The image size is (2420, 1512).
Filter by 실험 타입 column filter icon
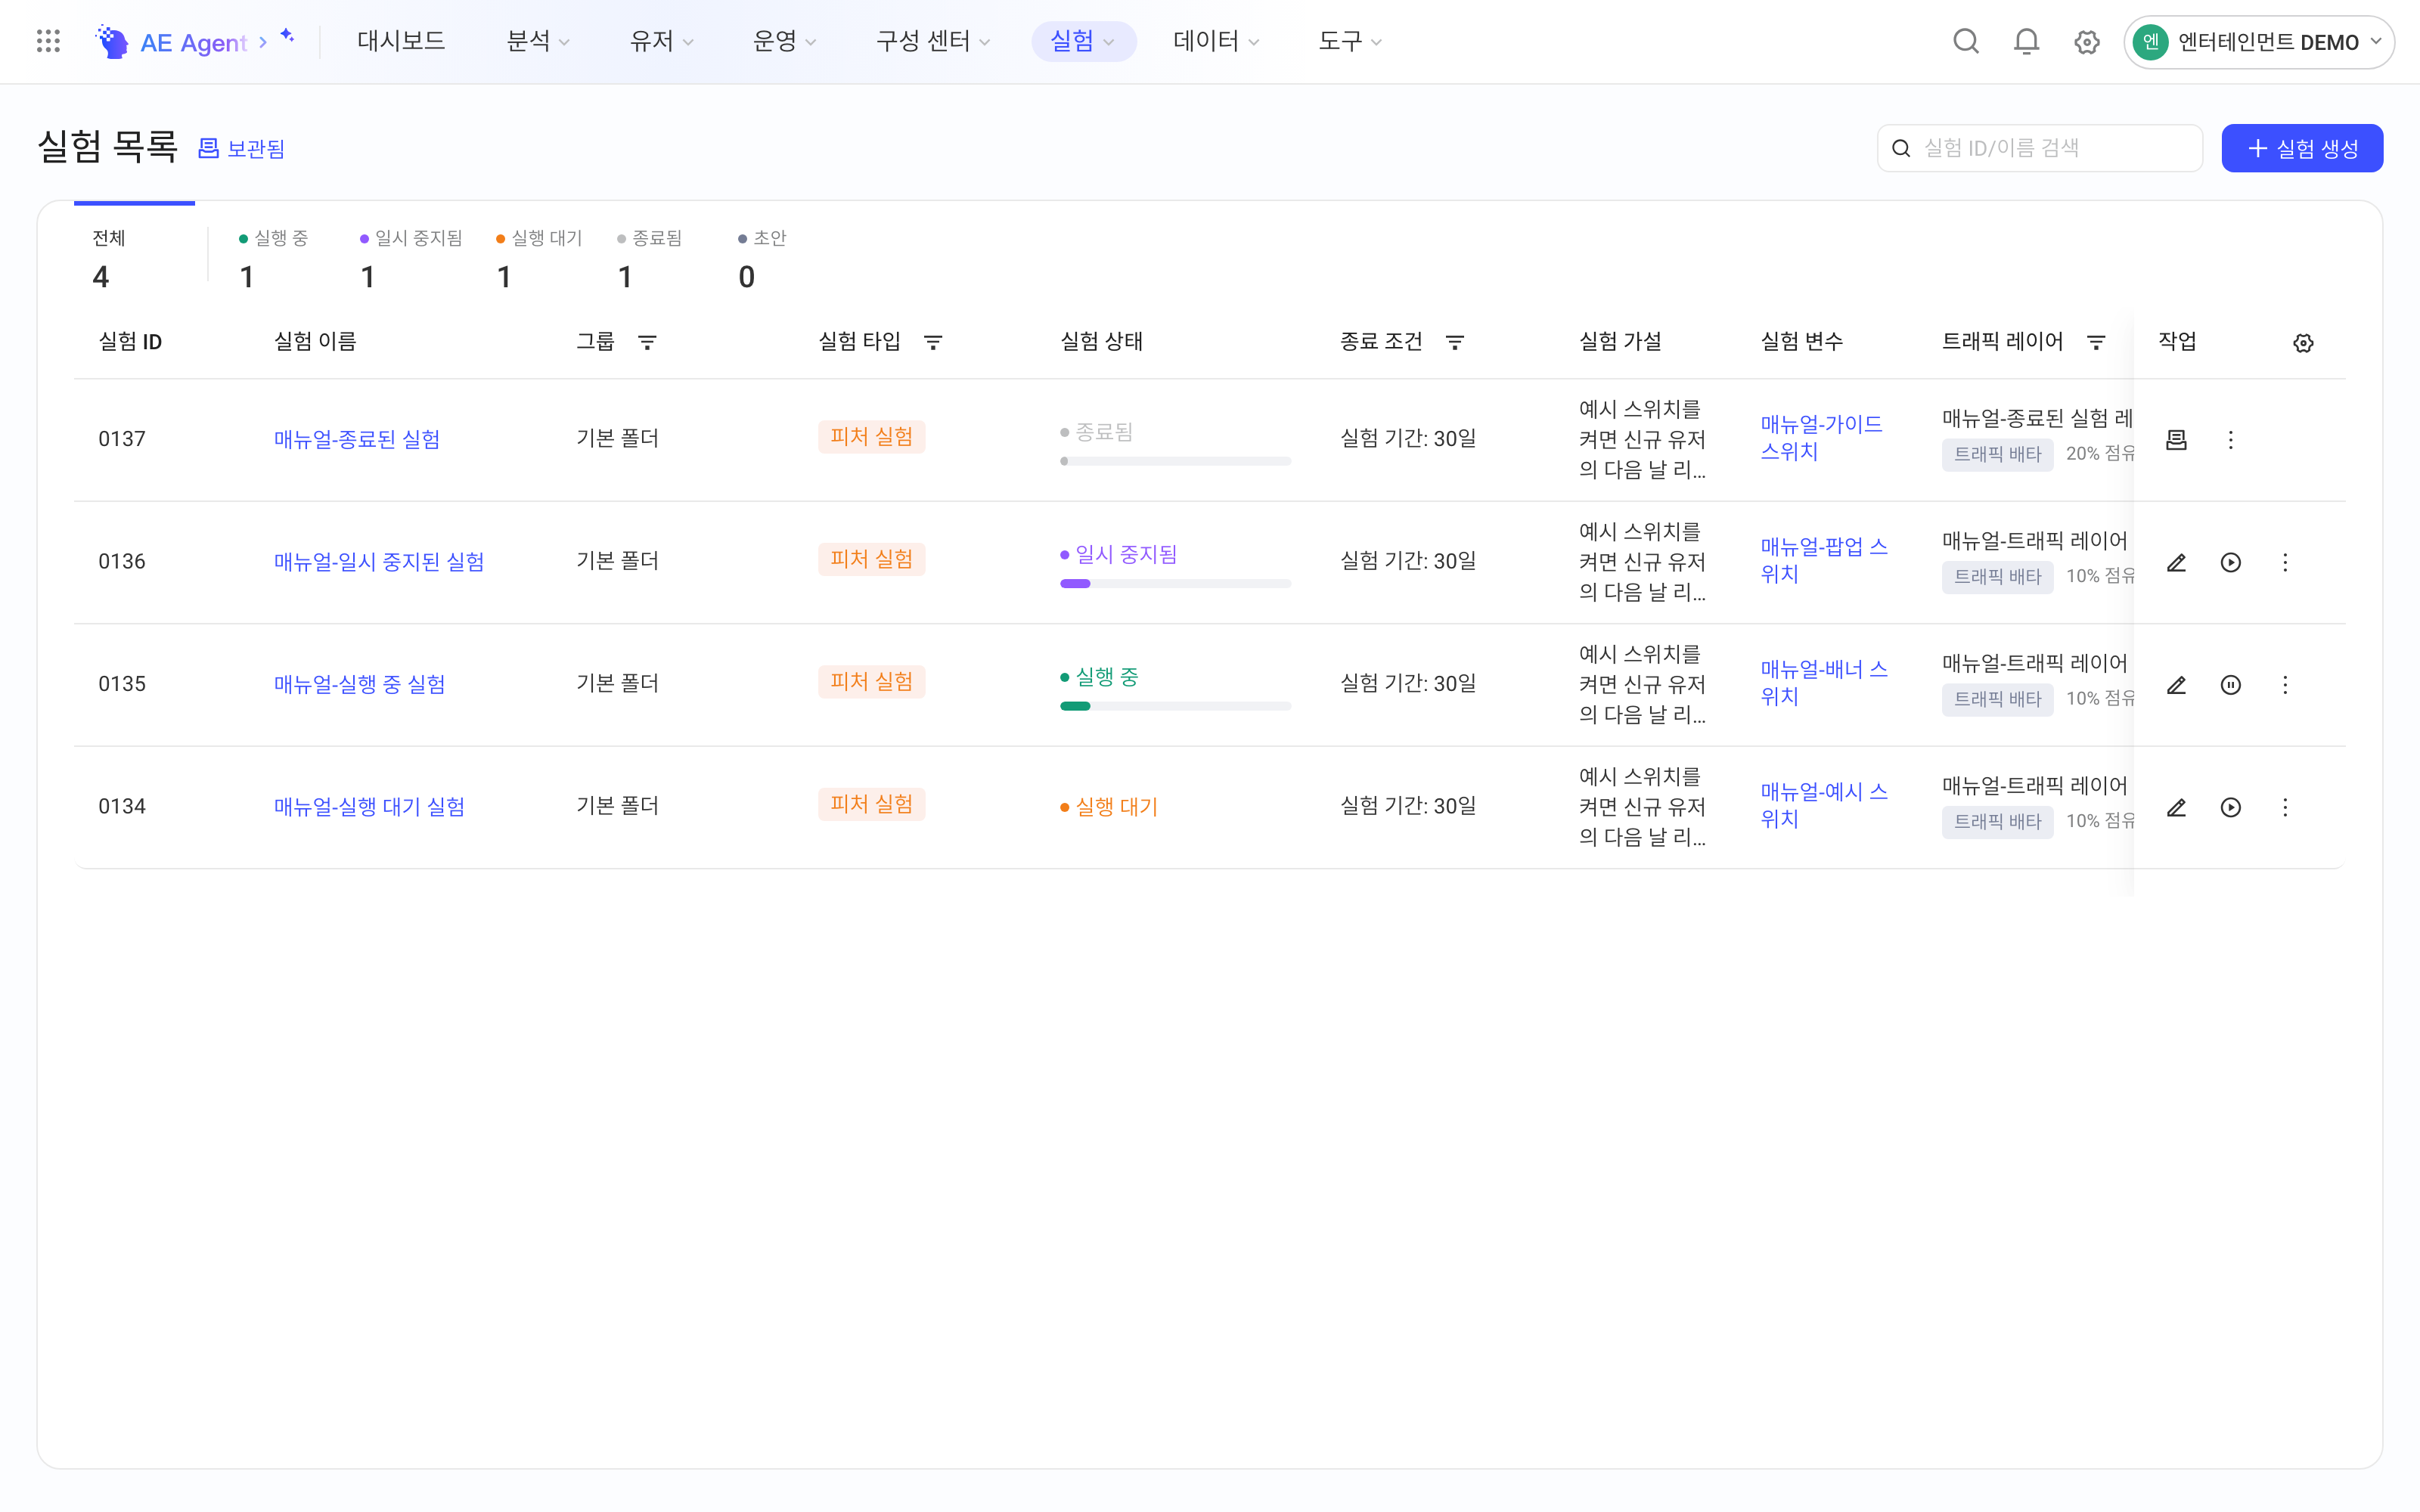click(933, 342)
